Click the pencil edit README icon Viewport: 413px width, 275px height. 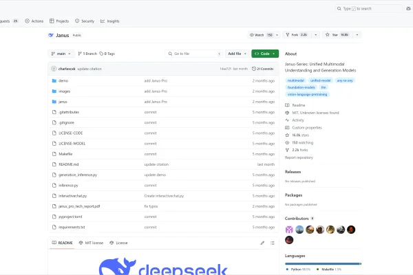(x=262, y=243)
